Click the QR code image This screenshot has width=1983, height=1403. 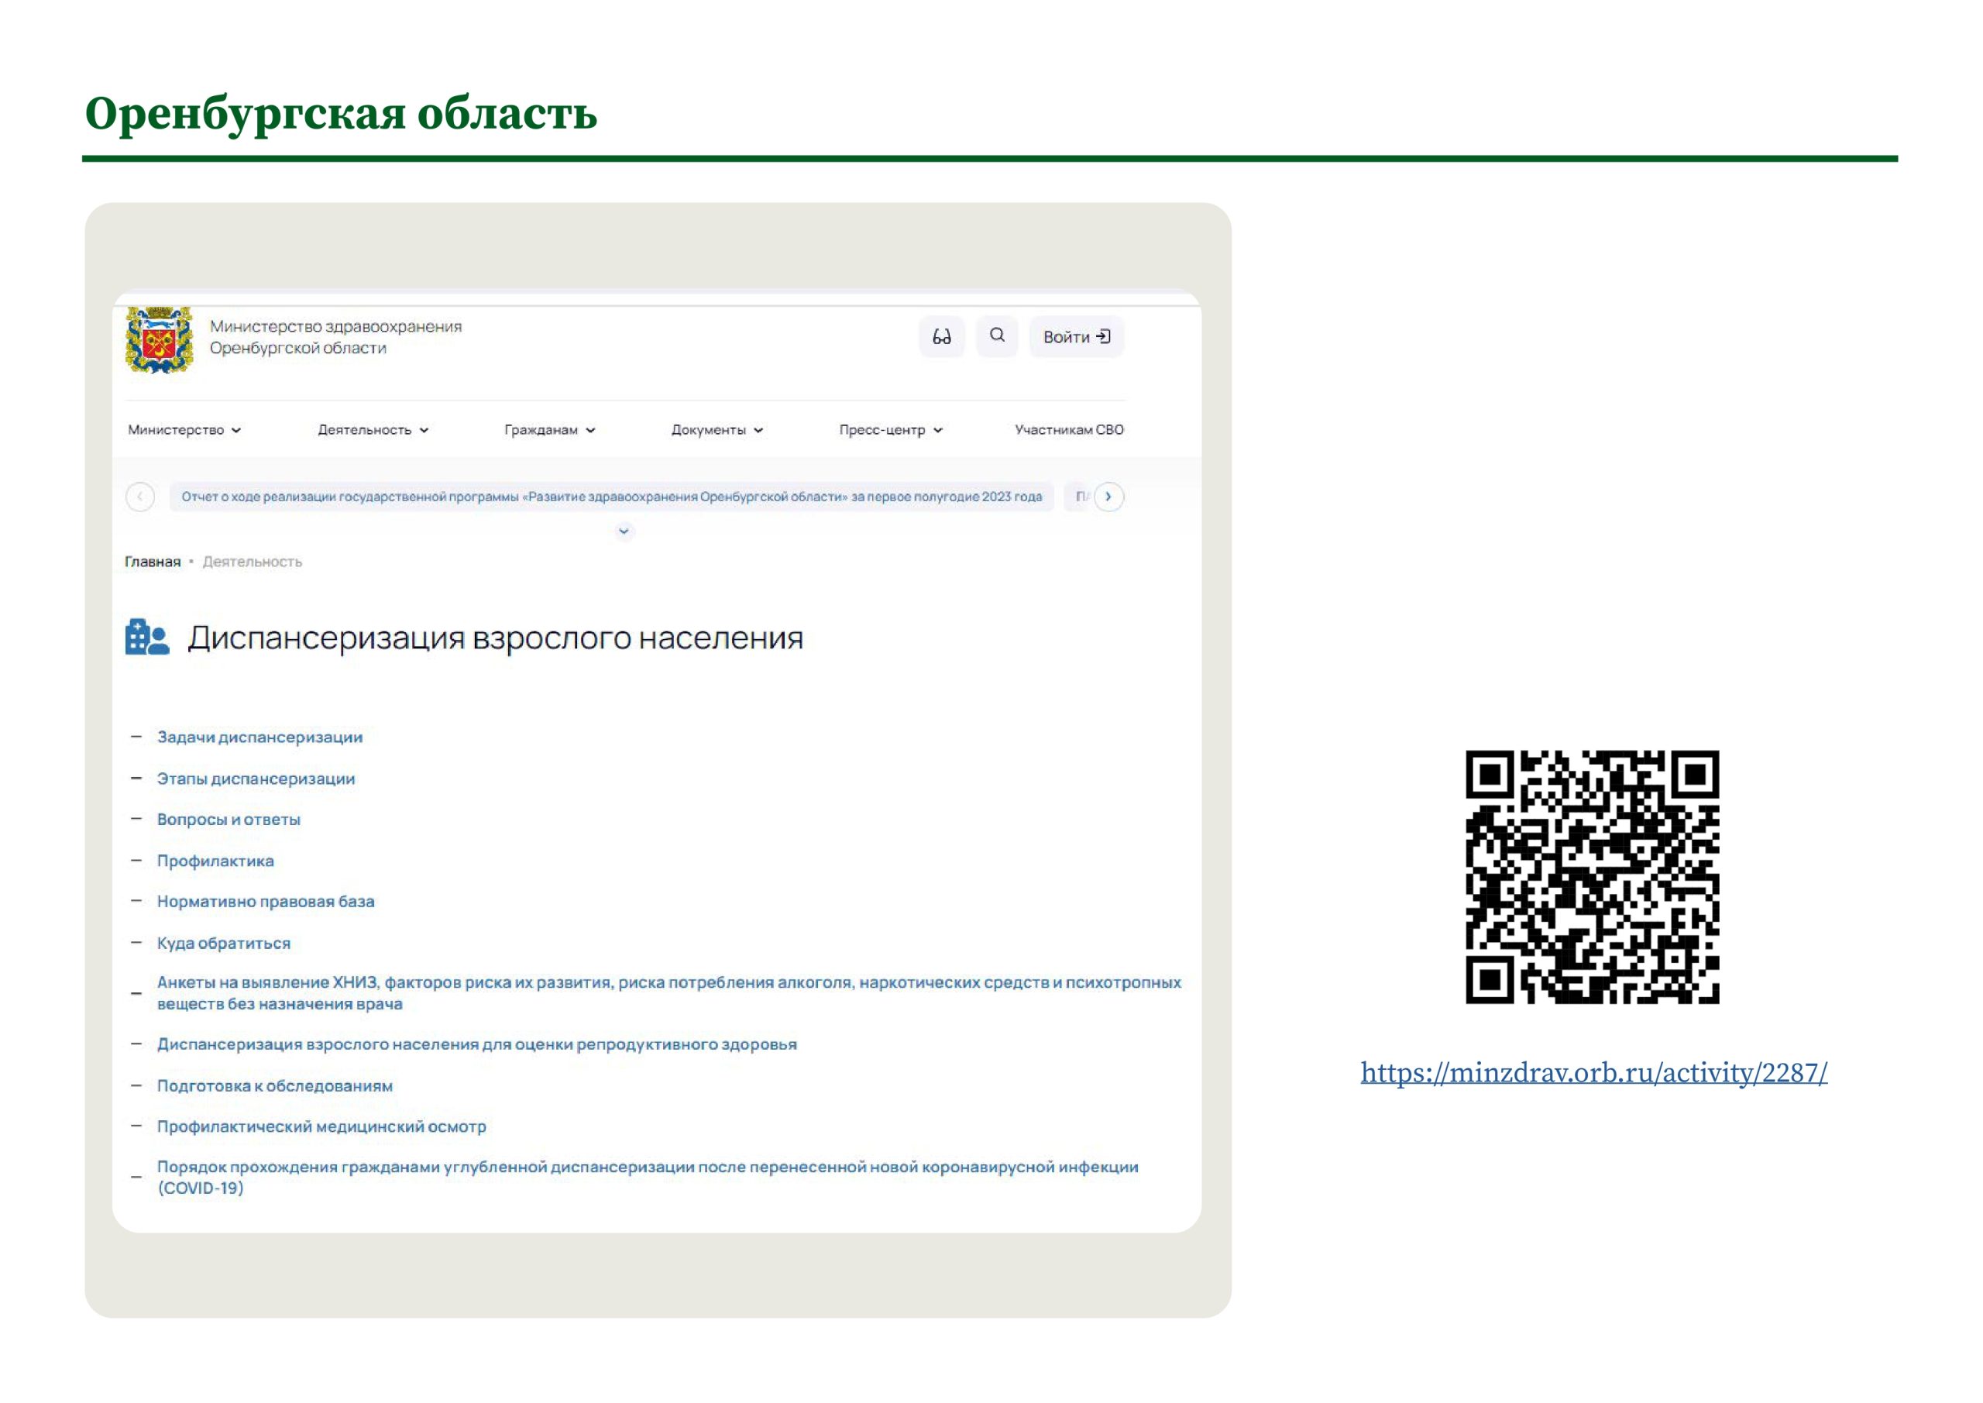click(x=1593, y=877)
